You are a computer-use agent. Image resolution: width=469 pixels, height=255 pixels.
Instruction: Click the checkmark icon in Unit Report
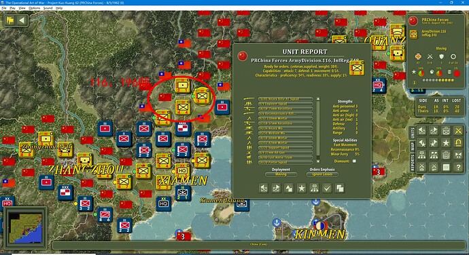click(327, 188)
